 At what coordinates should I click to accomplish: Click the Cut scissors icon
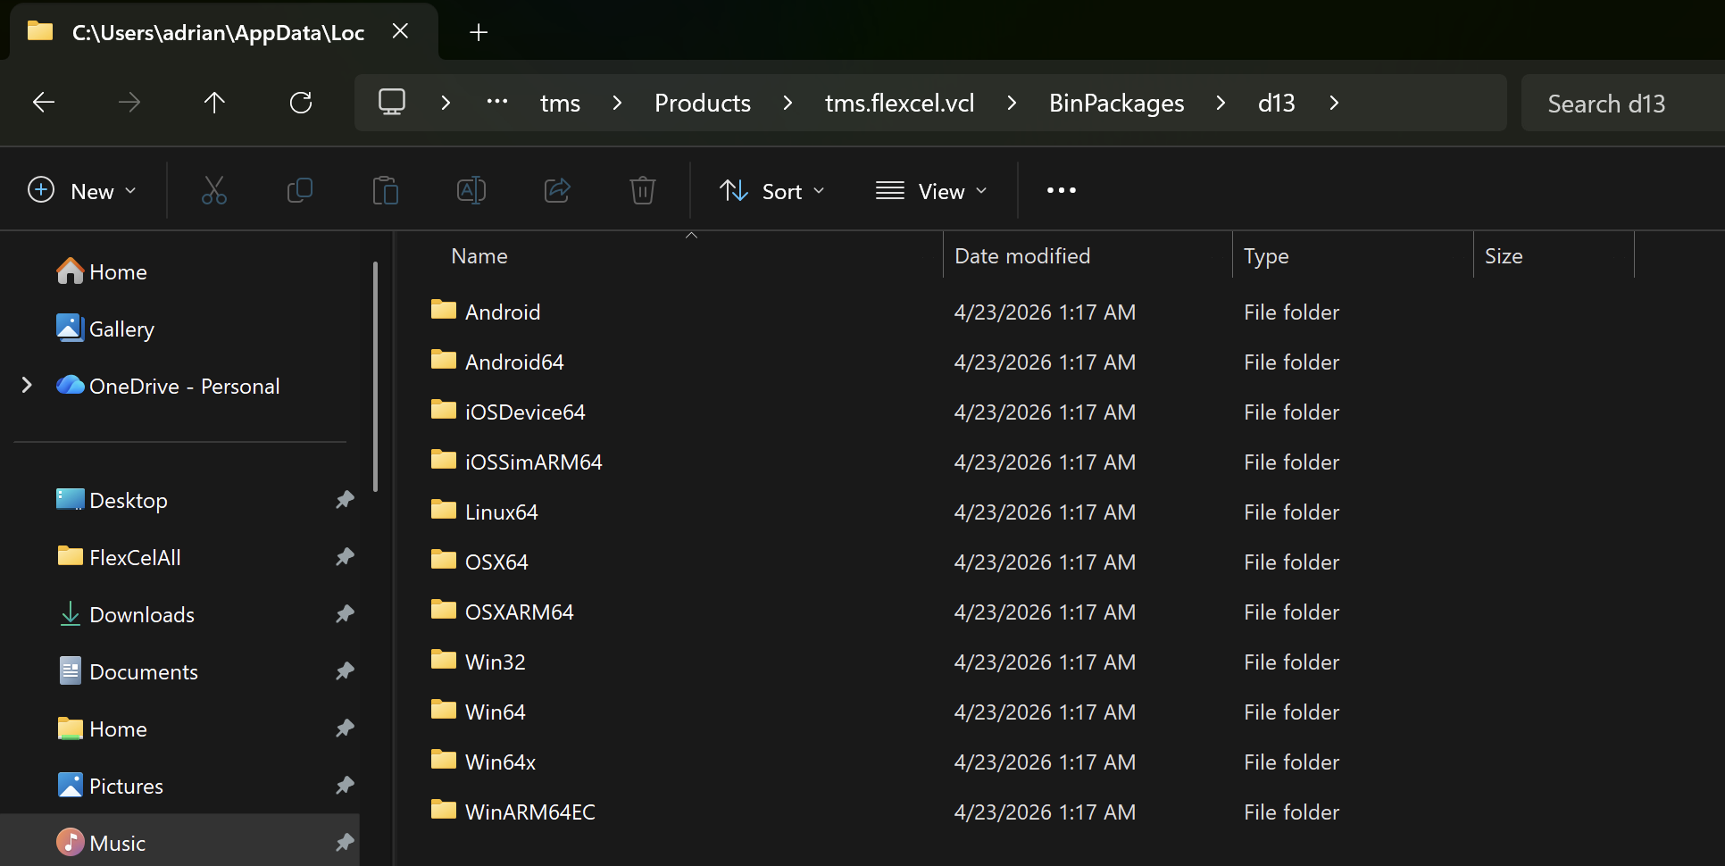[214, 190]
